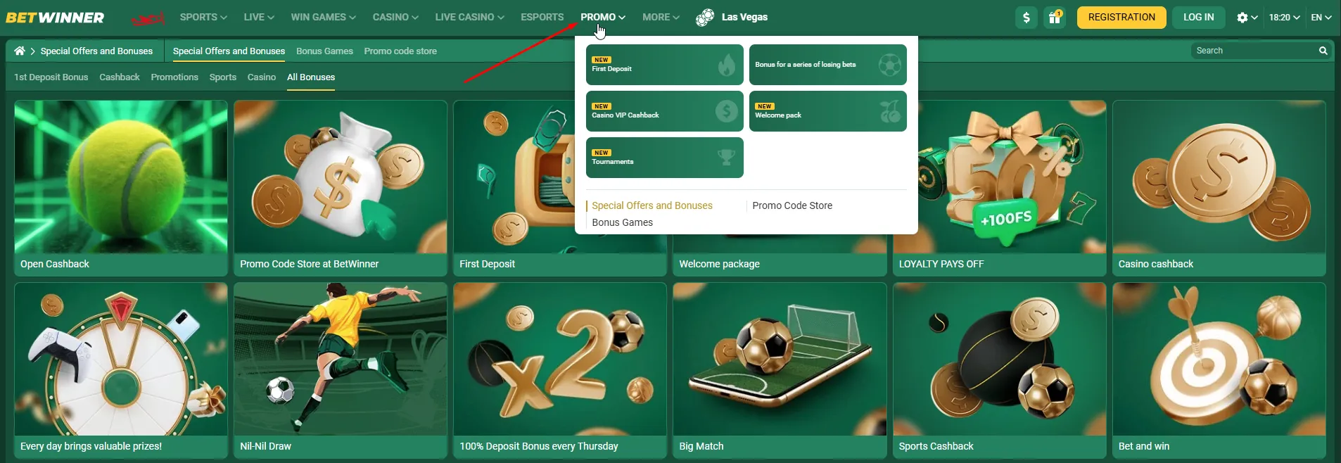Switch to the Bonus Games tab
The width and height of the screenshot is (1341, 463).
pos(324,51)
